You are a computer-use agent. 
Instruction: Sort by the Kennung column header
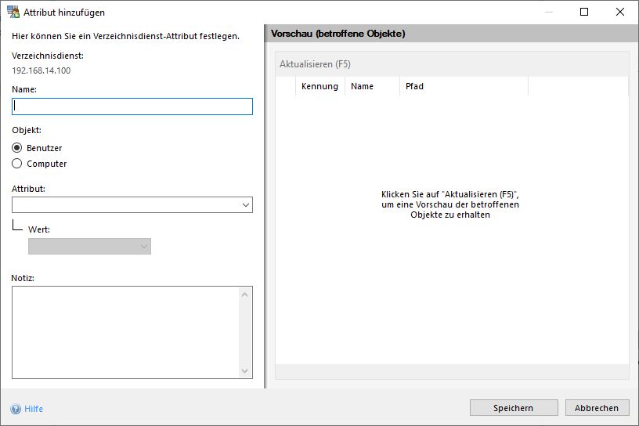pyautogui.click(x=319, y=86)
